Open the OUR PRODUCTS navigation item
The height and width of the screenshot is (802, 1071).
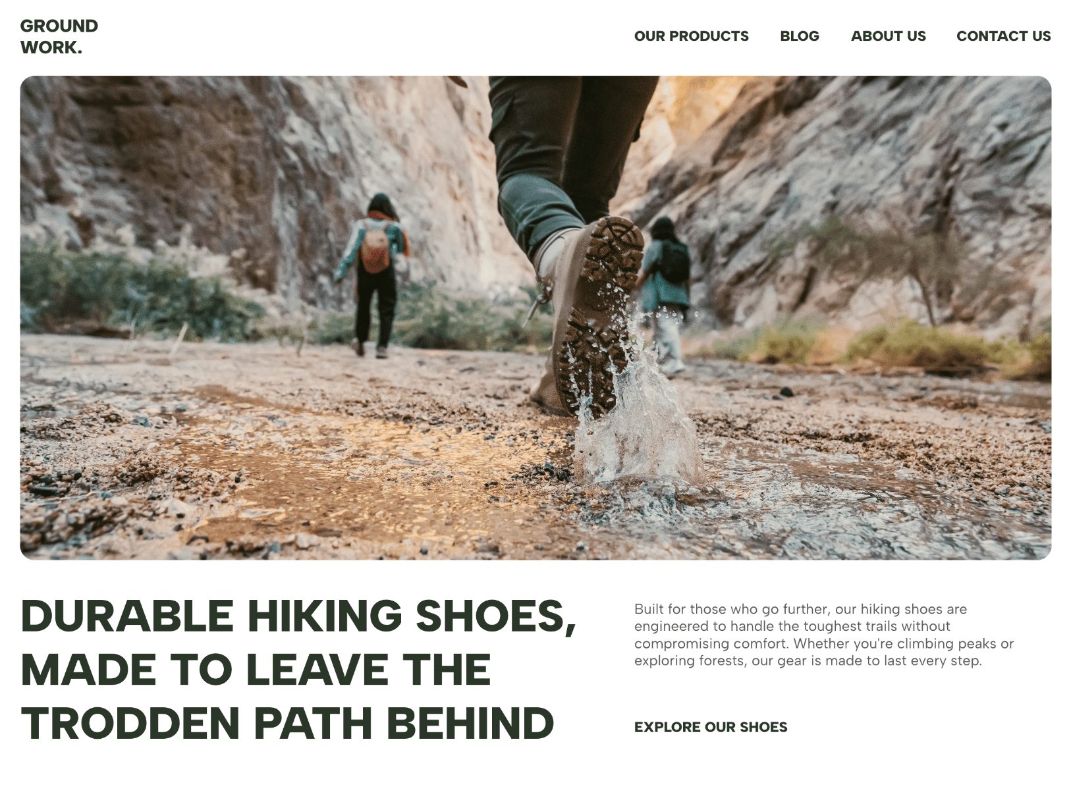click(x=691, y=36)
